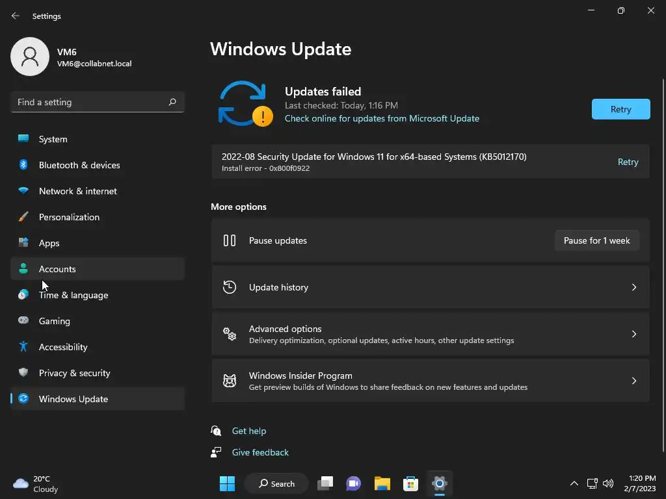The width and height of the screenshot is (666, 499).
Task: Click the Windows Insider Program cat icon
Action: (x=230, y=381)
